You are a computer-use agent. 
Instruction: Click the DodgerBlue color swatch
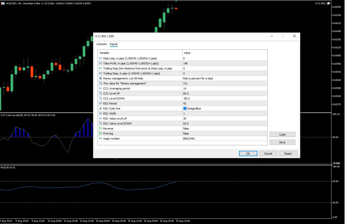click(185, 108)
